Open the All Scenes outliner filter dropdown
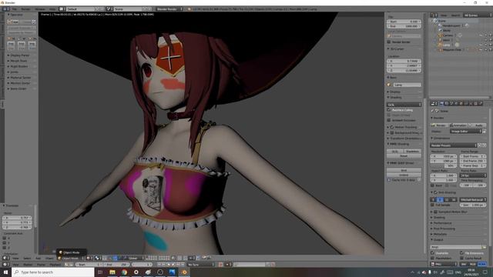 pyautogui.click(x=477, y=15)
